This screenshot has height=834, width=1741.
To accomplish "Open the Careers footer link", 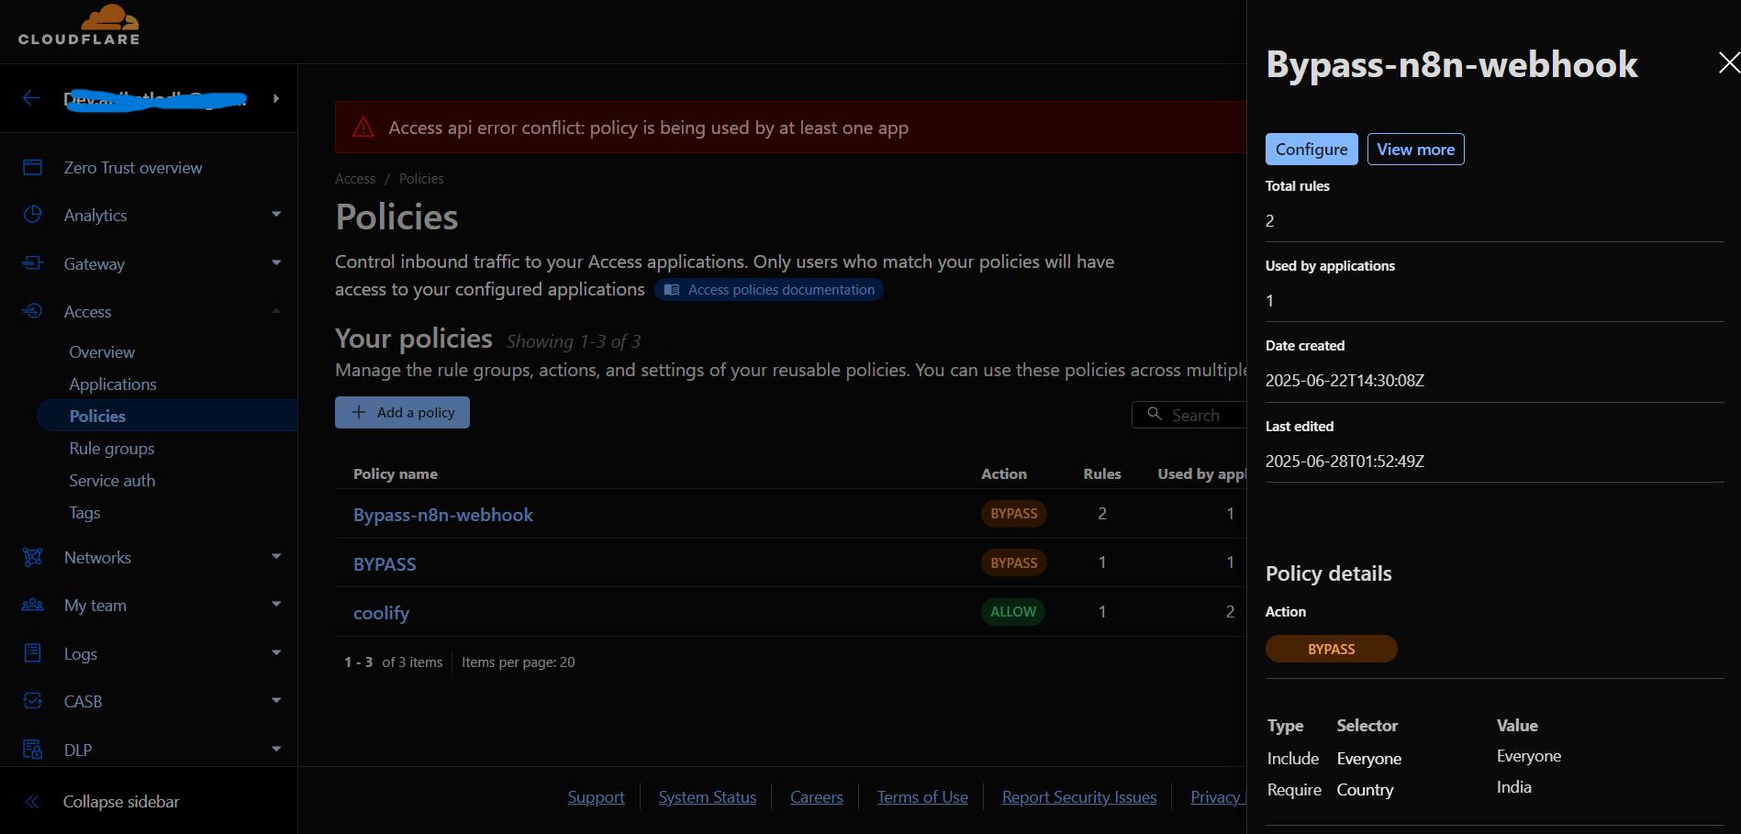I will [x=817, y=797].
